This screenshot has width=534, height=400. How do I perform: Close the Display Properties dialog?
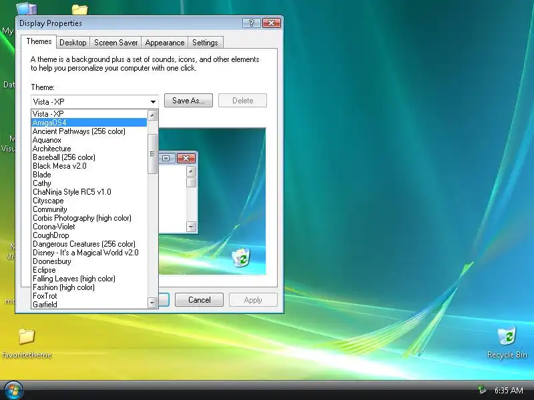pyautogui.click(x=272, y=23)
